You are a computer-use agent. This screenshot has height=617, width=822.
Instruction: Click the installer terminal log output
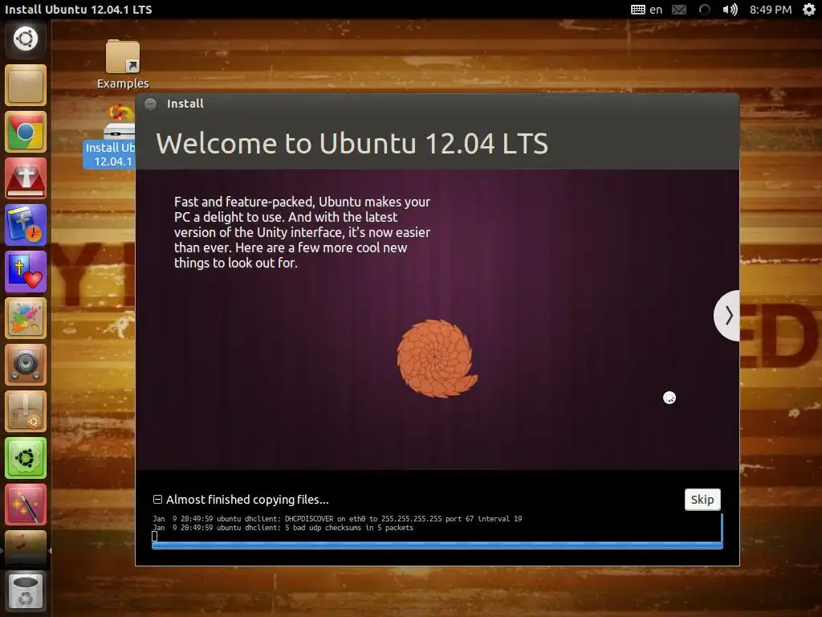click(437, 528)
